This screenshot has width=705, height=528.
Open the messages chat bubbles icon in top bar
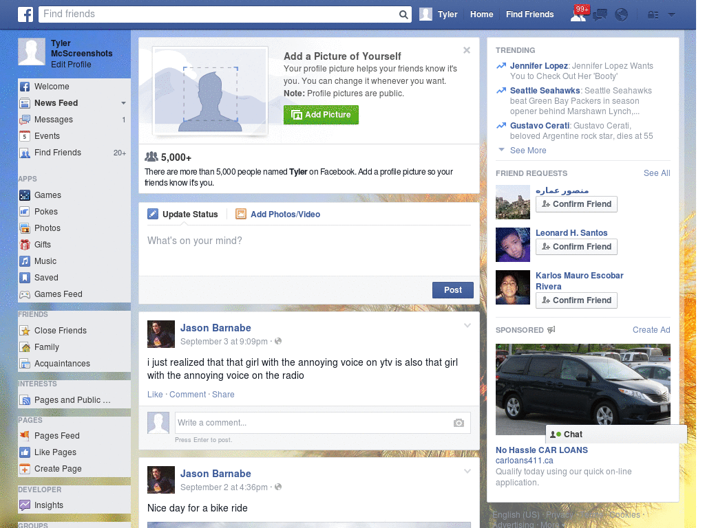600,15
